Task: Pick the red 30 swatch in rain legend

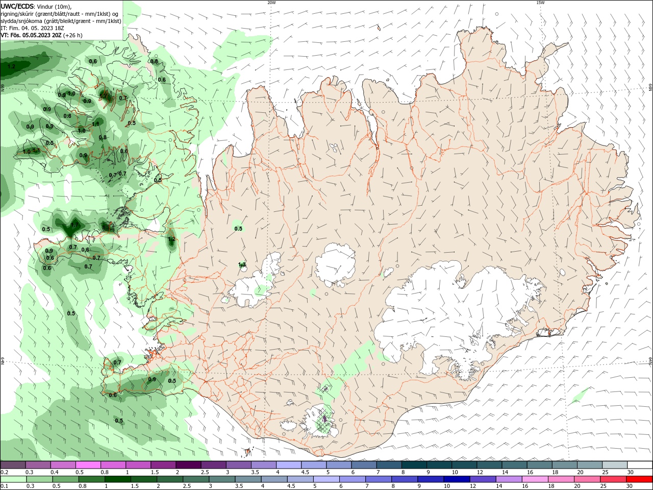Action: coord(640,479)
